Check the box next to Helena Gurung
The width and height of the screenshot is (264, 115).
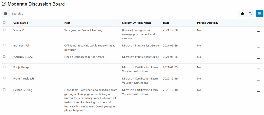coord(4,90)
